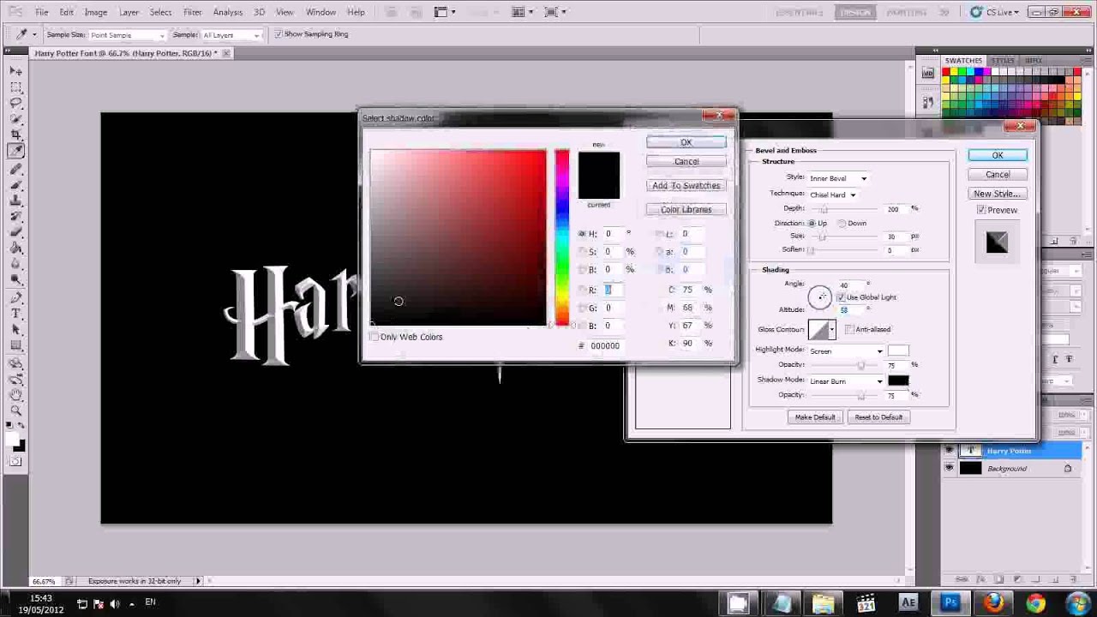The height and width of the screenshot is (617, 1097).
Task: Open the Filter menu
Action: 192,12
